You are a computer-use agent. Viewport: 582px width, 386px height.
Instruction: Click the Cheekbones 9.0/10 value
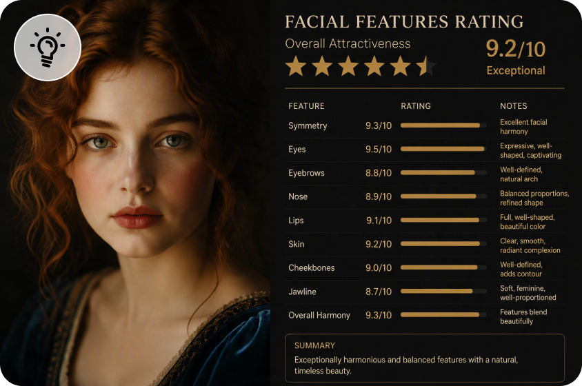(x=378, y=268)
